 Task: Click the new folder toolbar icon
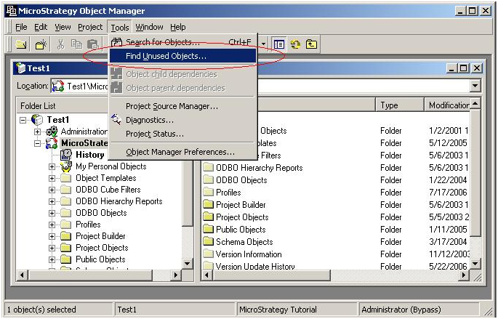(x=41, y=44)
